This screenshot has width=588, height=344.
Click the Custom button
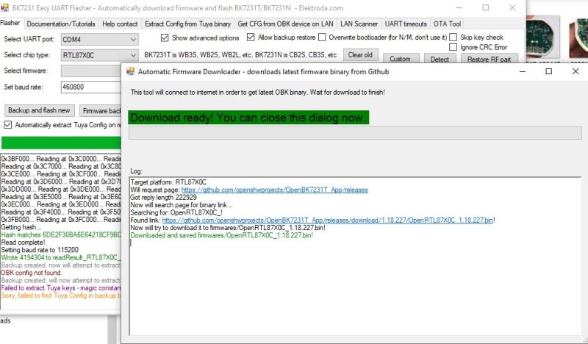point(400,59)
